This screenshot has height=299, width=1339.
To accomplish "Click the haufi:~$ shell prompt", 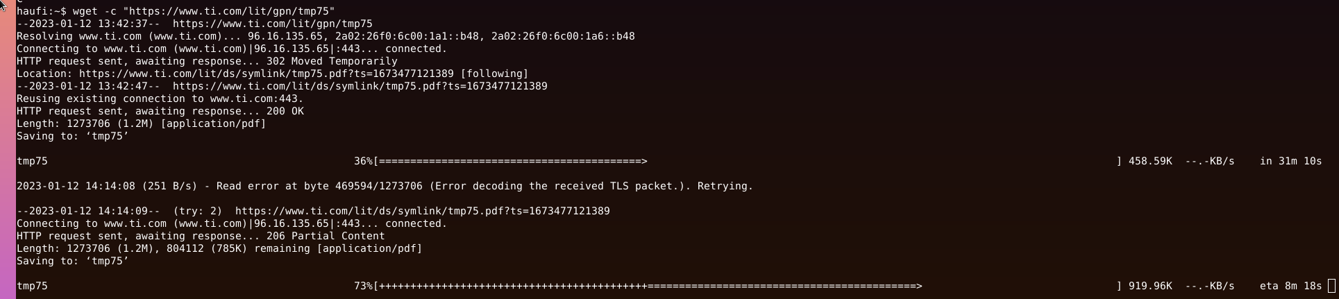I will [42, 11].
